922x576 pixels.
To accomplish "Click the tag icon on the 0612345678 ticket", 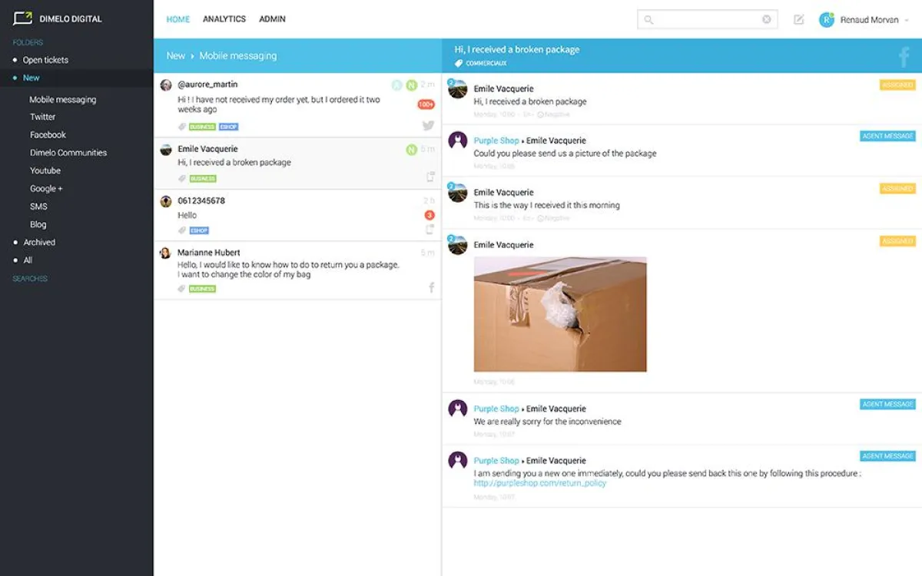I will click(182, 230).
